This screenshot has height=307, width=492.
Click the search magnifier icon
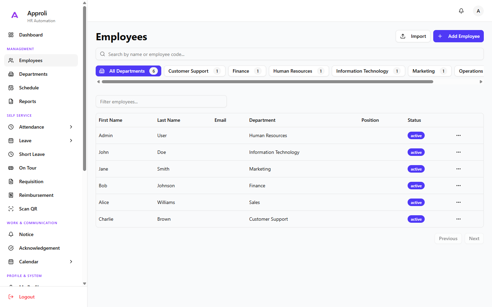[102, 54]
